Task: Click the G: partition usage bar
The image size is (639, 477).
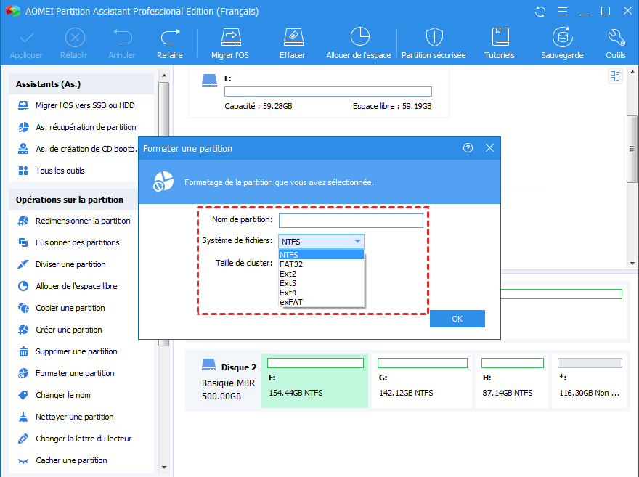Action: [x=422, y=363]
